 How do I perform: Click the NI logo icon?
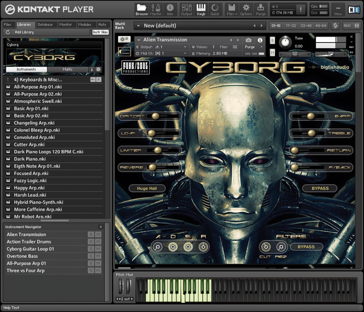point(354,9)
